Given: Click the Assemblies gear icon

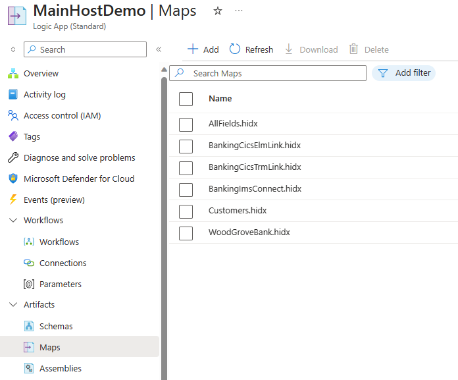Looking at the screenshot, I should click(29, 368).
